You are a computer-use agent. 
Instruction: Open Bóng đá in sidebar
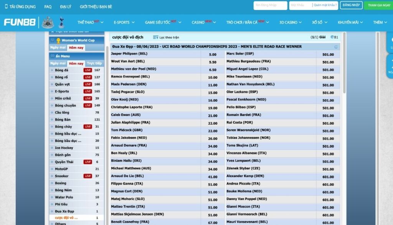pos(61,70)
